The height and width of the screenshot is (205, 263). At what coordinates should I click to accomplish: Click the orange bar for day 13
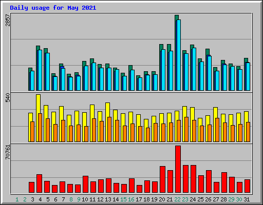109,129
